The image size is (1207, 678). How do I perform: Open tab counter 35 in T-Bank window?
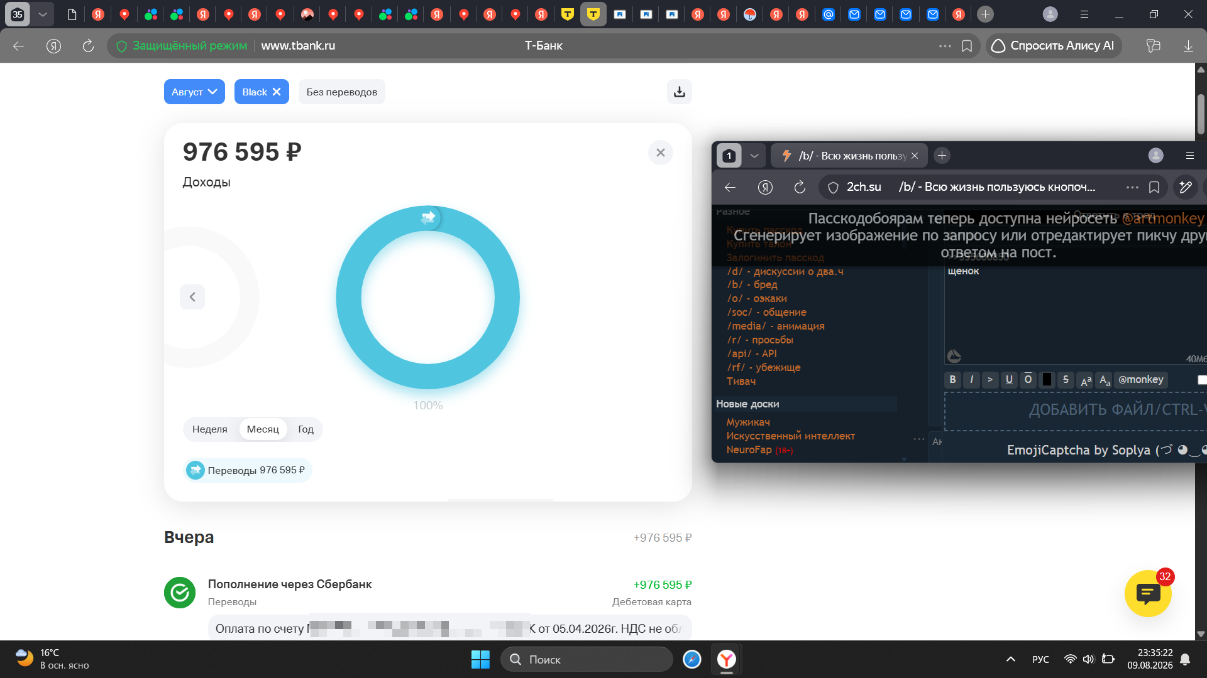pos(18,14)
